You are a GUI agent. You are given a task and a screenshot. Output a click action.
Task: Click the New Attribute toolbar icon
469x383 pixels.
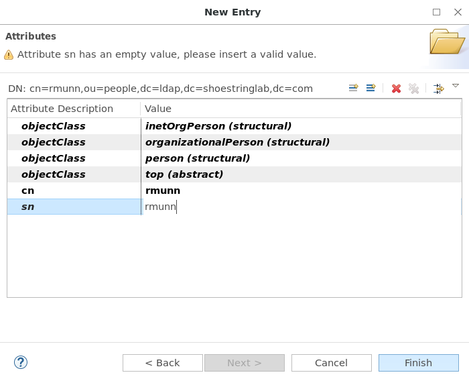tap(371, 88)
